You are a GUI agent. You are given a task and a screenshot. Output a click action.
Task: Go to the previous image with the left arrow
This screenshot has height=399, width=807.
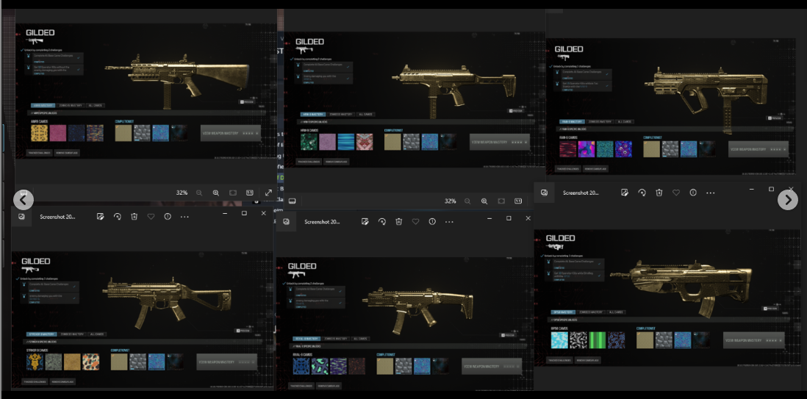tap(24, 200)
